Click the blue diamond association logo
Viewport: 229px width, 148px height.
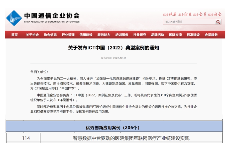(14, 18)
